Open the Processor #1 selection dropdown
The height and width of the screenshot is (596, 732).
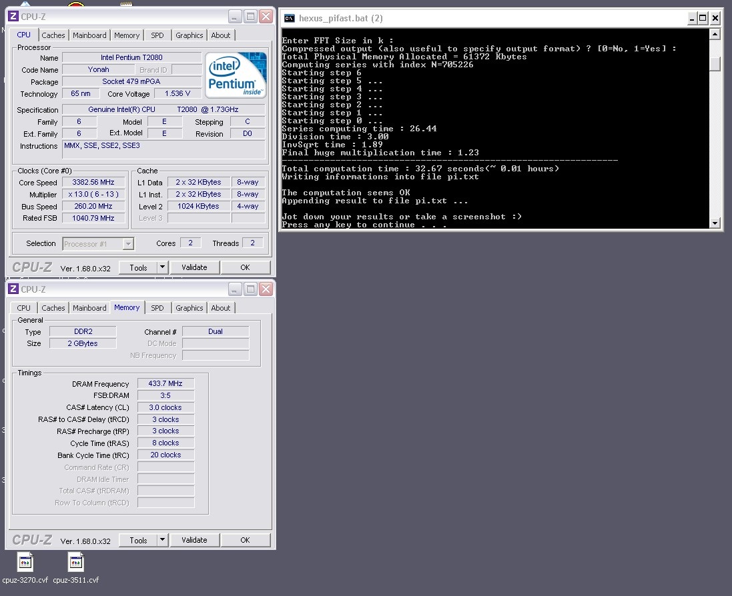pos(128,243)
